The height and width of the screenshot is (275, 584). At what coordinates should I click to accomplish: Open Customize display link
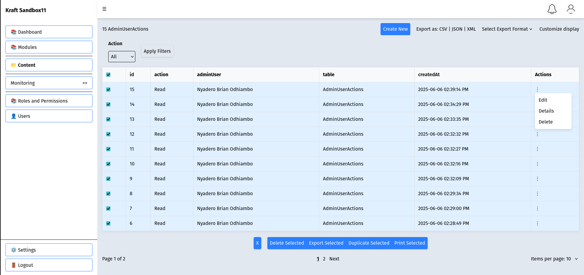point(559,29)
